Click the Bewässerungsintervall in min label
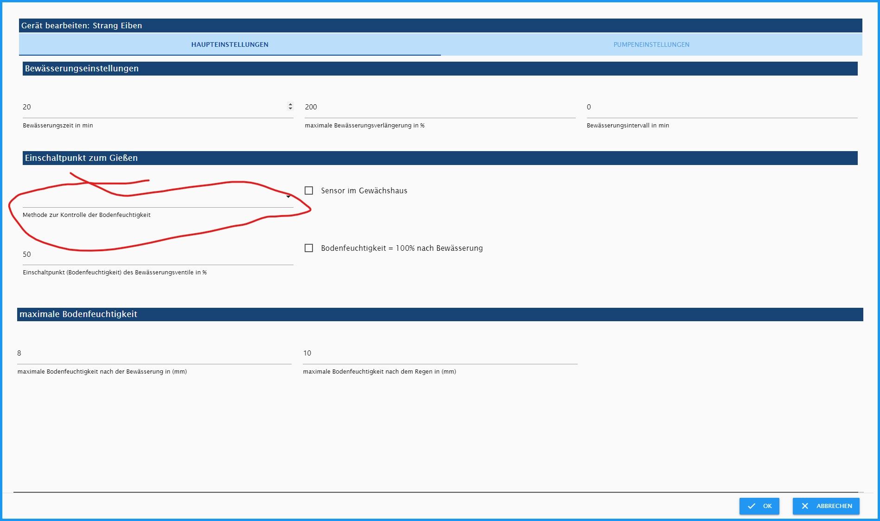The image size is (880, 521). (628, 126)
